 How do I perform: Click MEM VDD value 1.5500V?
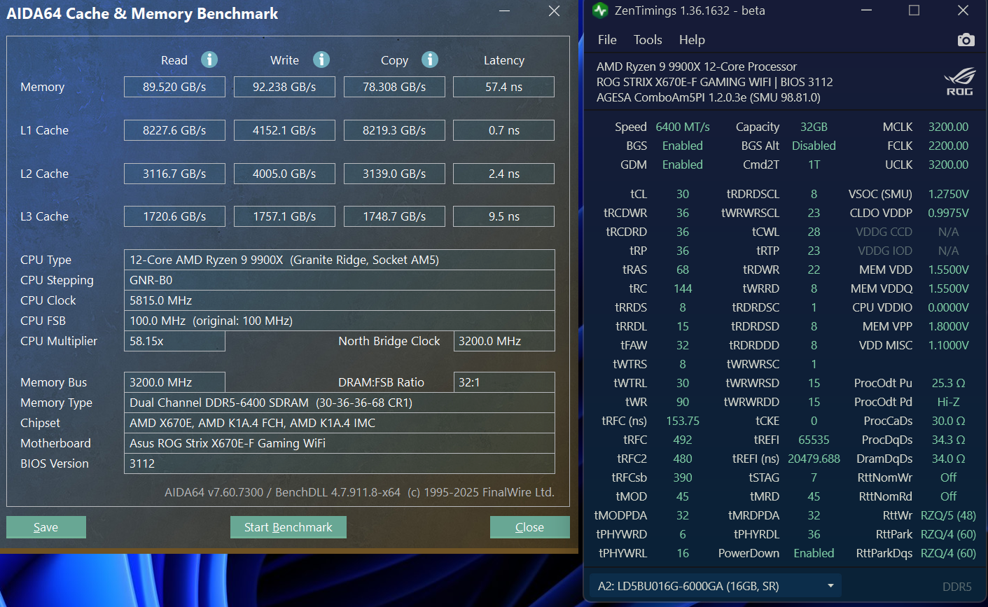[948, 270]
